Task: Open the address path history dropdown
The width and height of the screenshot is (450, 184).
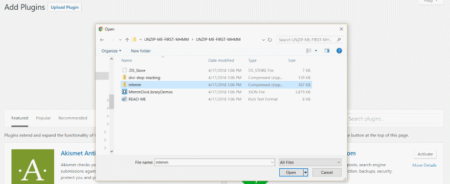Action: (x=263, y=40)
